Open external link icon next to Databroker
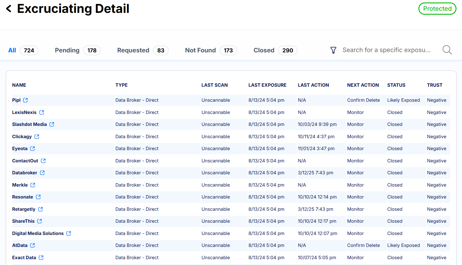462x265 pixels. coord(42,173)
